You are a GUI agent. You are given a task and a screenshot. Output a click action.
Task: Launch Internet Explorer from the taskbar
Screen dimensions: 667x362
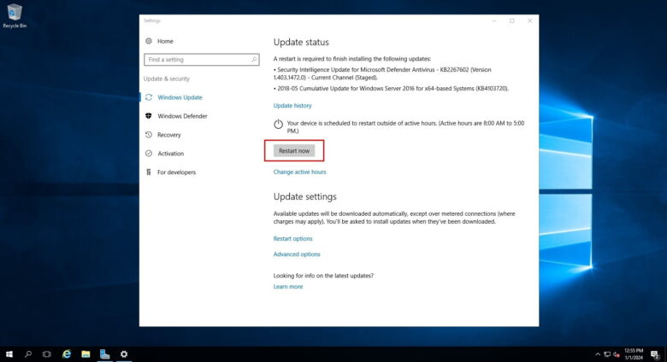67,354
